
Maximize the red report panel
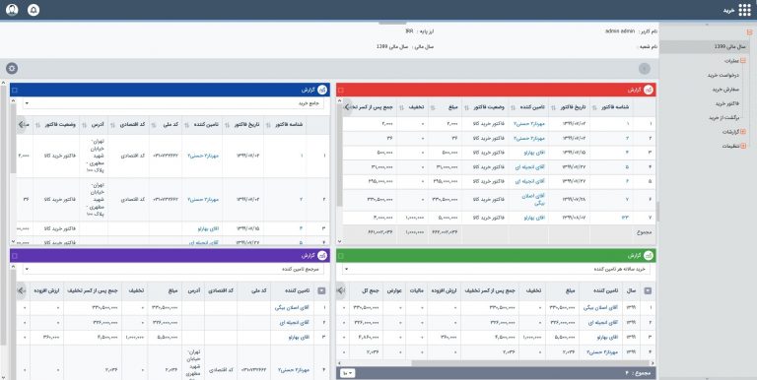(x=341, y=91)
